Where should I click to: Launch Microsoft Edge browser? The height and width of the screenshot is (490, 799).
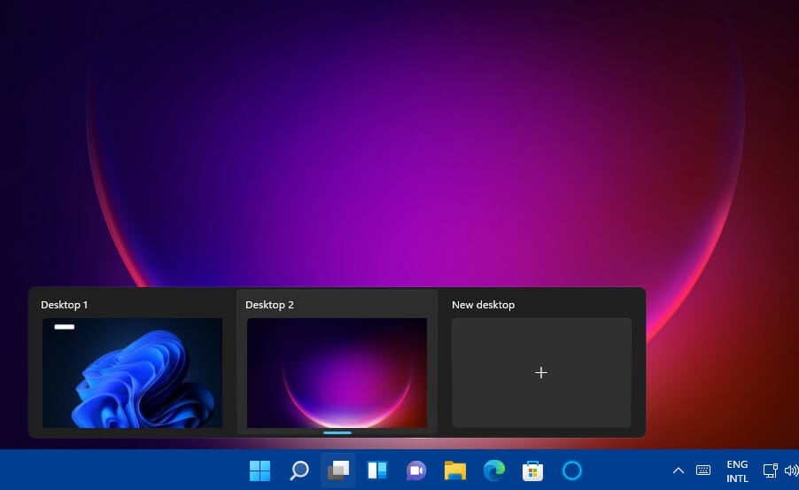point(493,471)
